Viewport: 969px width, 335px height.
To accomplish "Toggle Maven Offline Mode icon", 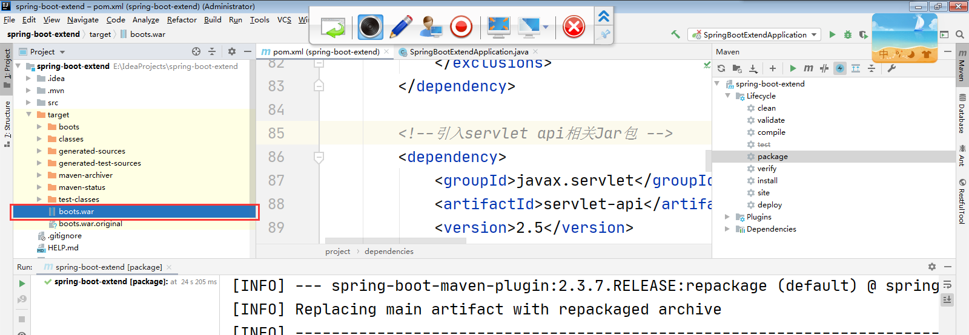I will (824, 68).
